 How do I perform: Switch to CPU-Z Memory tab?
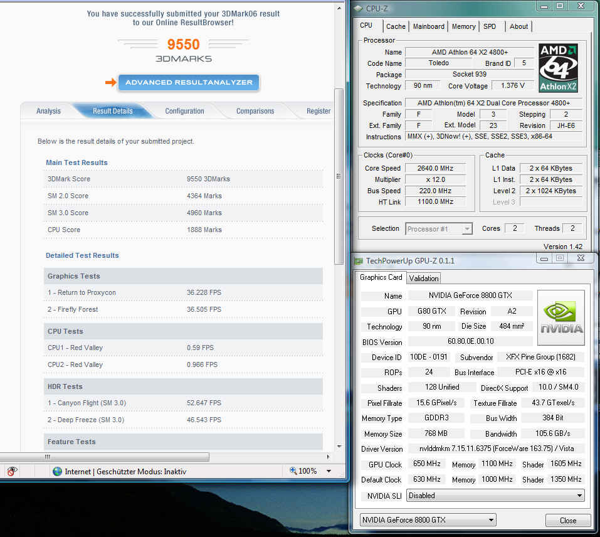pos(463,26)
